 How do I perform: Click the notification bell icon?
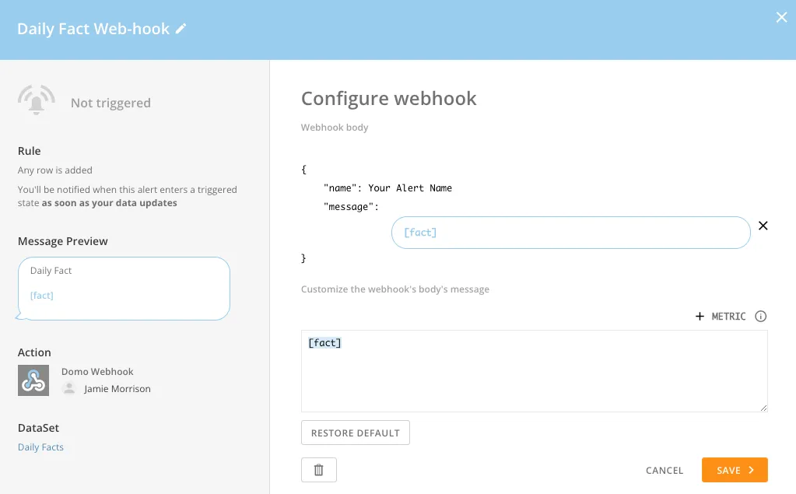point(36,100)
